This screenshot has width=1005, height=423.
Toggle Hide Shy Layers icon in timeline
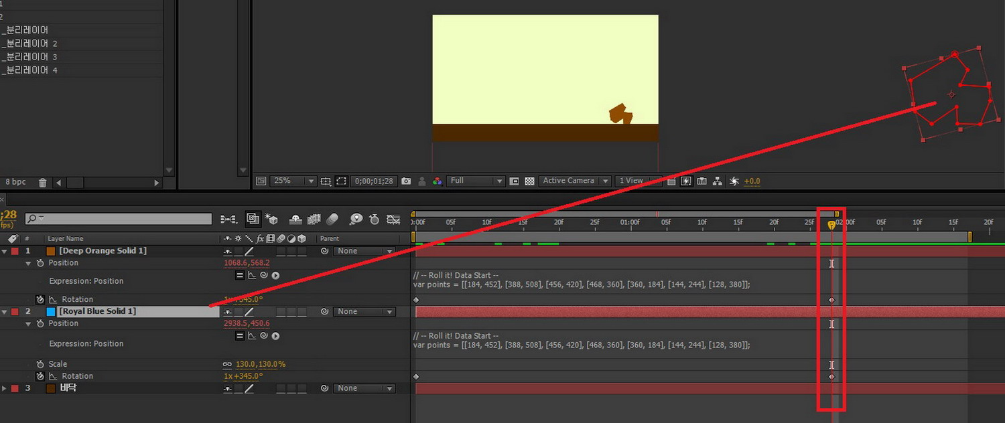(295, 219)
